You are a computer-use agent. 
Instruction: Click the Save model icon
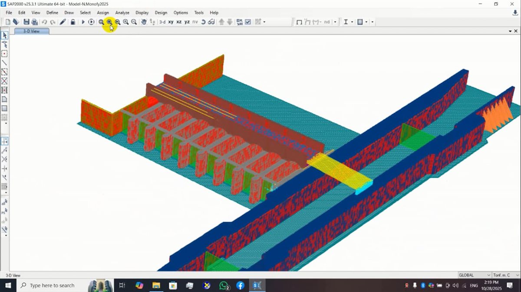pyautogui.click(x=26, y=22)
